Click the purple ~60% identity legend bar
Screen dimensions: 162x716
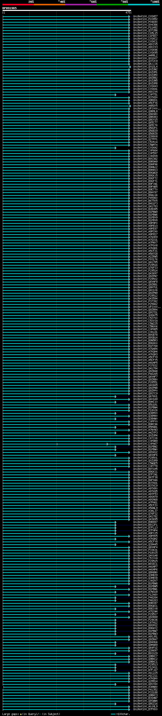81,5
